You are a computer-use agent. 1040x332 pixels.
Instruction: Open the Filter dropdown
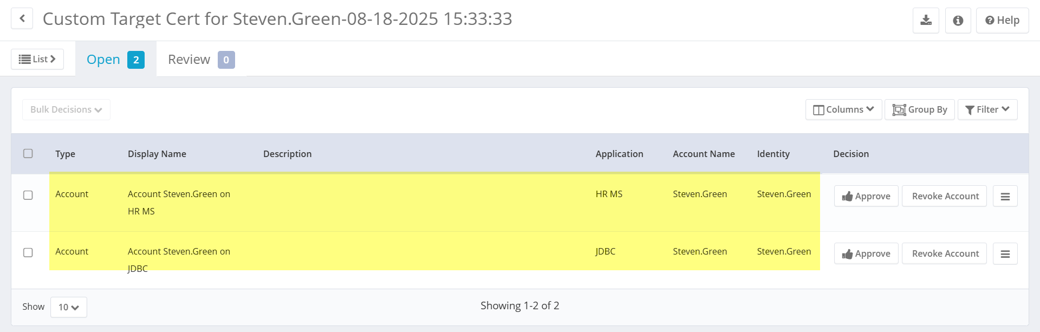click(987, 110)
